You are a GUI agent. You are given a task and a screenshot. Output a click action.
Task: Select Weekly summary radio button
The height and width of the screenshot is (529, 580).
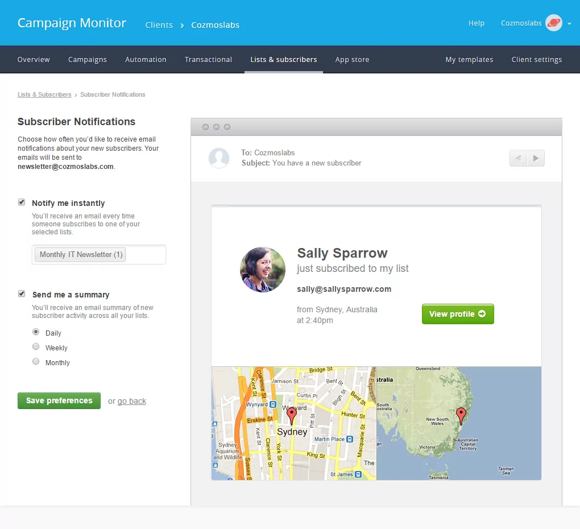click(36, 346)
